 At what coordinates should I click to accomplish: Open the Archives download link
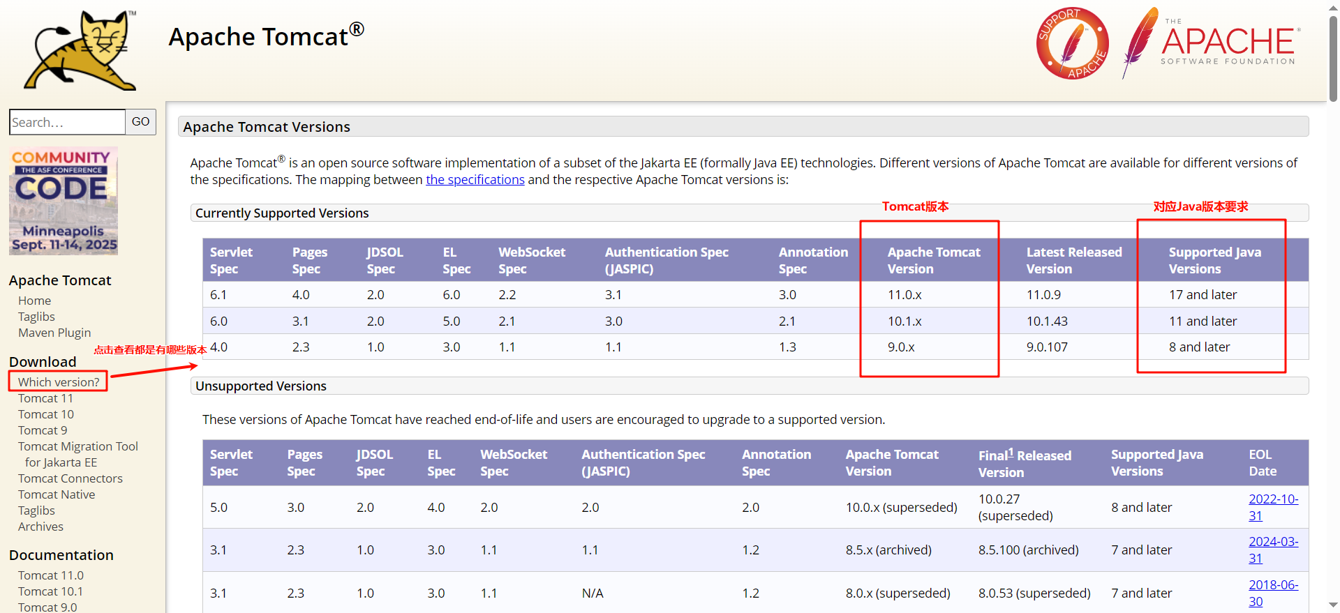tap(40, 527)
